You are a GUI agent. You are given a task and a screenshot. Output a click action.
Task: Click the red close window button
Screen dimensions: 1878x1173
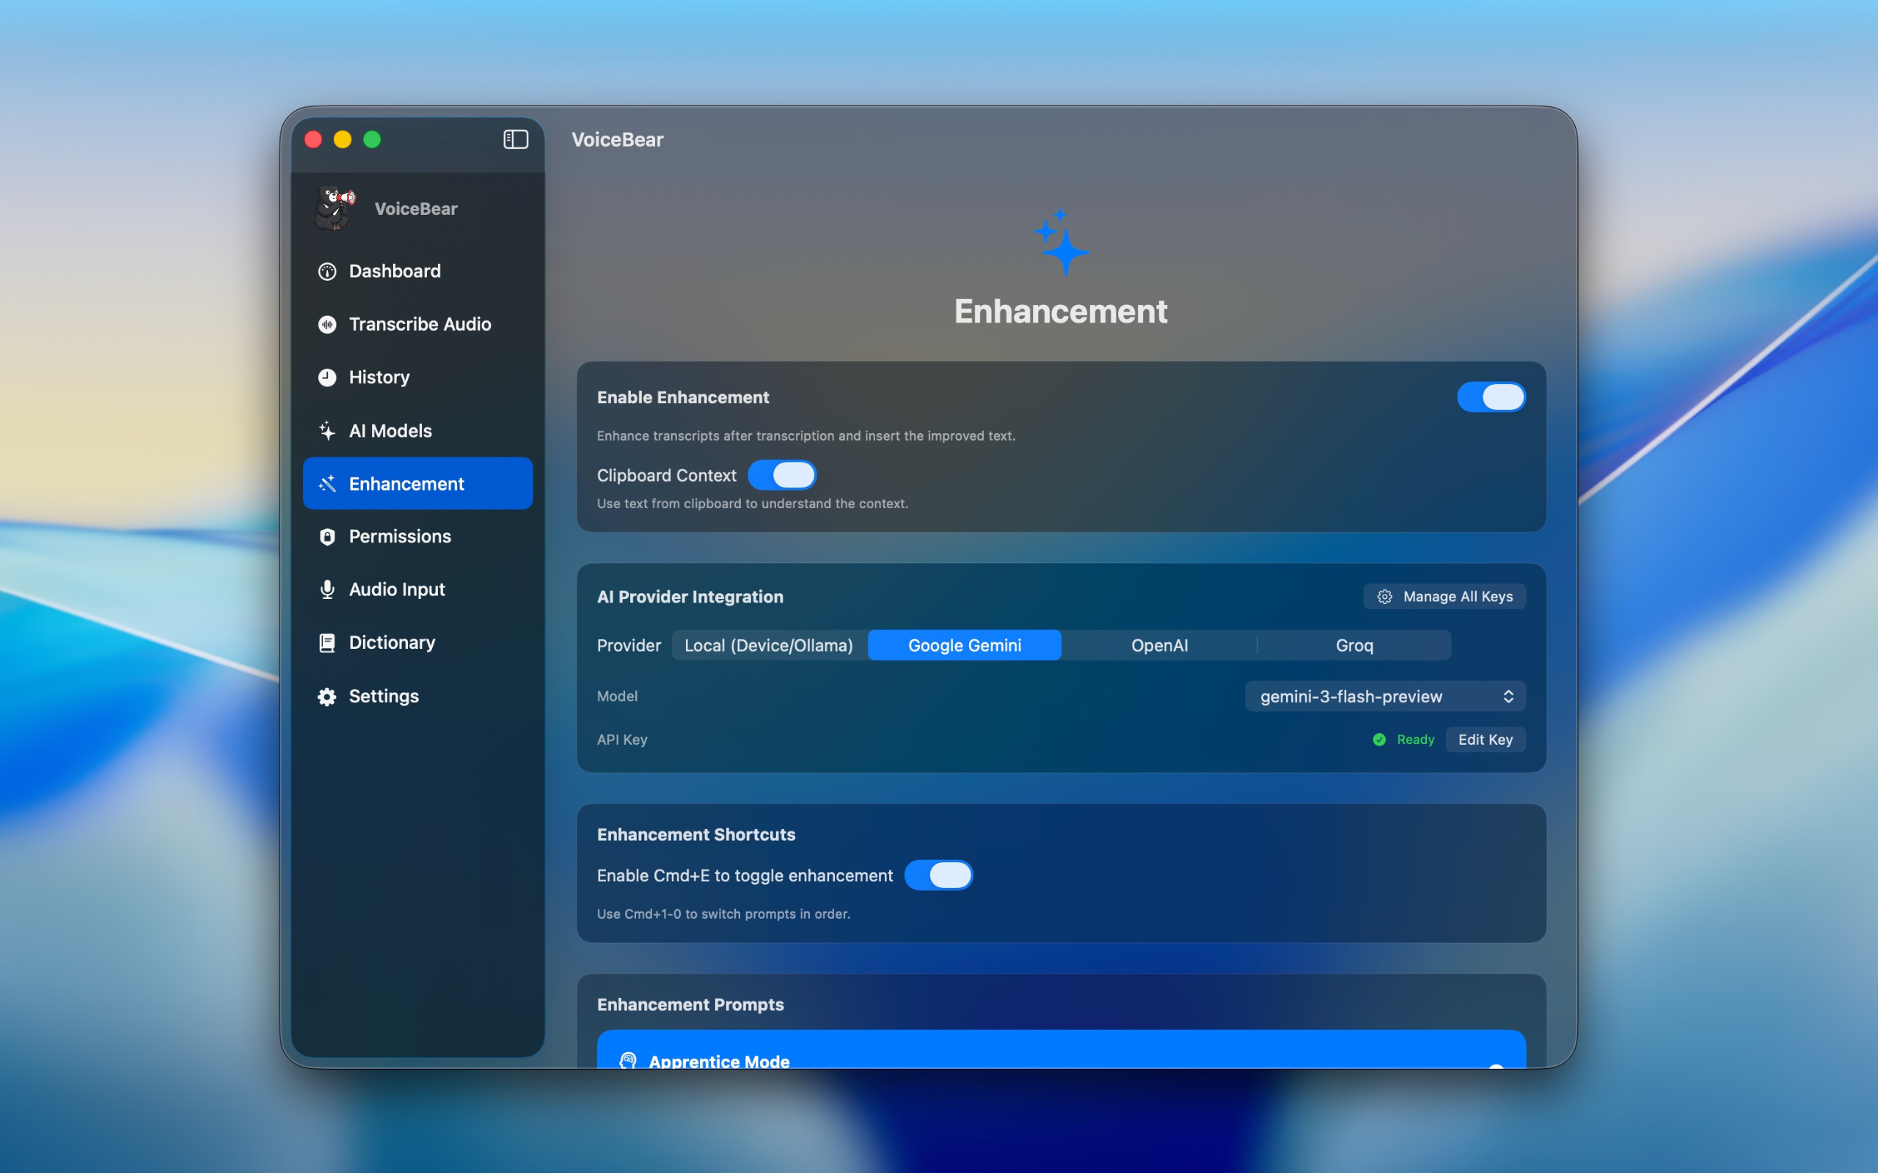click(313, 139)
